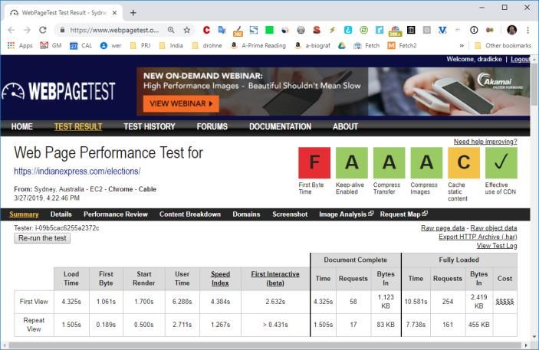The image size is (539, 350).
Task: Open the drohne bookmarks folder
Action: (206, 45)
